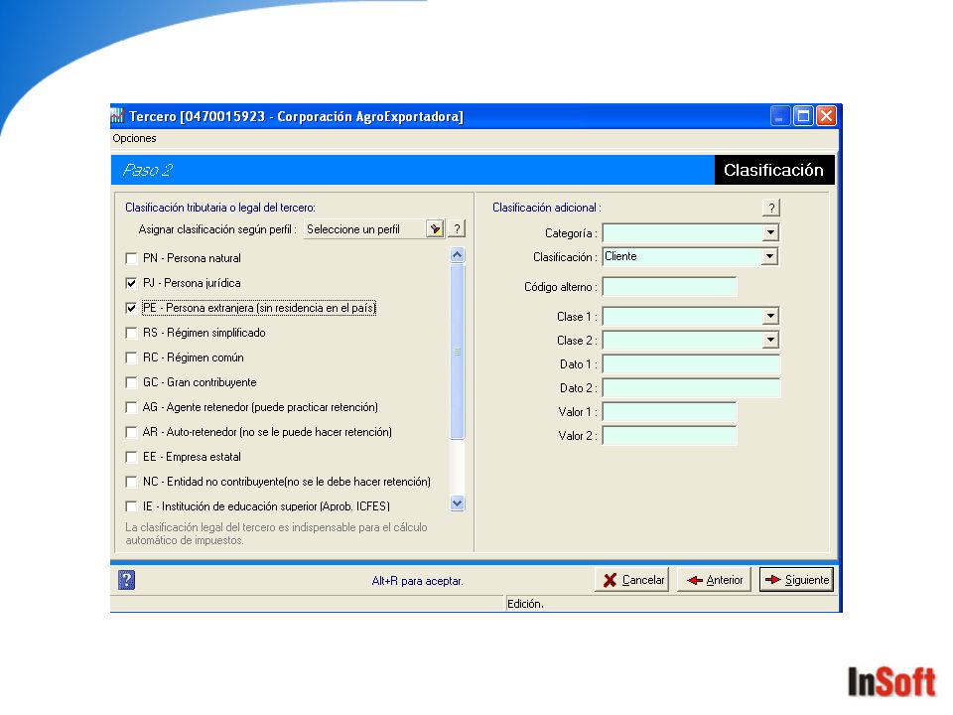Click the Tercero window title bar icon
The height and width of the screenshot is (715, 953).
click(117, 115)
